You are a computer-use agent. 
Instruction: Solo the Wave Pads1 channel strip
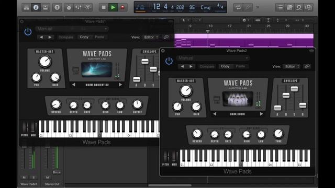click(x=33, y=178)
